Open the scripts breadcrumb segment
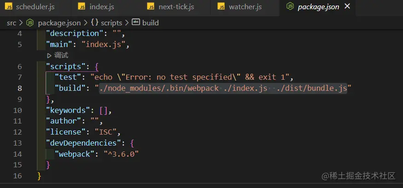 111,23
